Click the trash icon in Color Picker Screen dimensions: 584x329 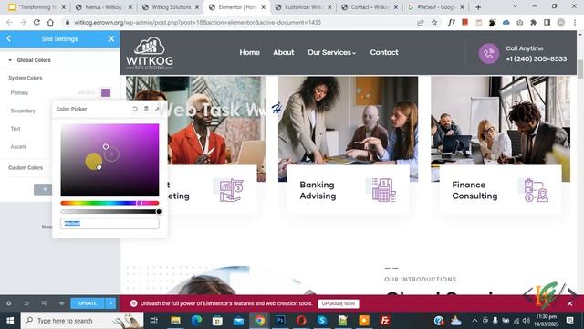click(146, 109)
